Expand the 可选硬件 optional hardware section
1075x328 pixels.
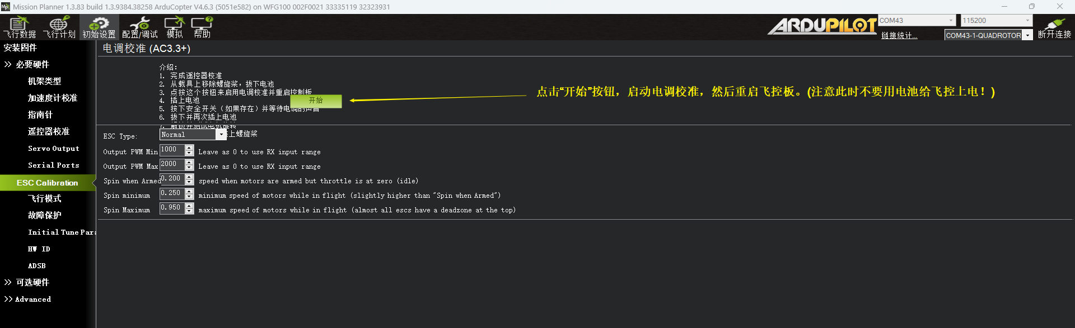click(27, 282)
